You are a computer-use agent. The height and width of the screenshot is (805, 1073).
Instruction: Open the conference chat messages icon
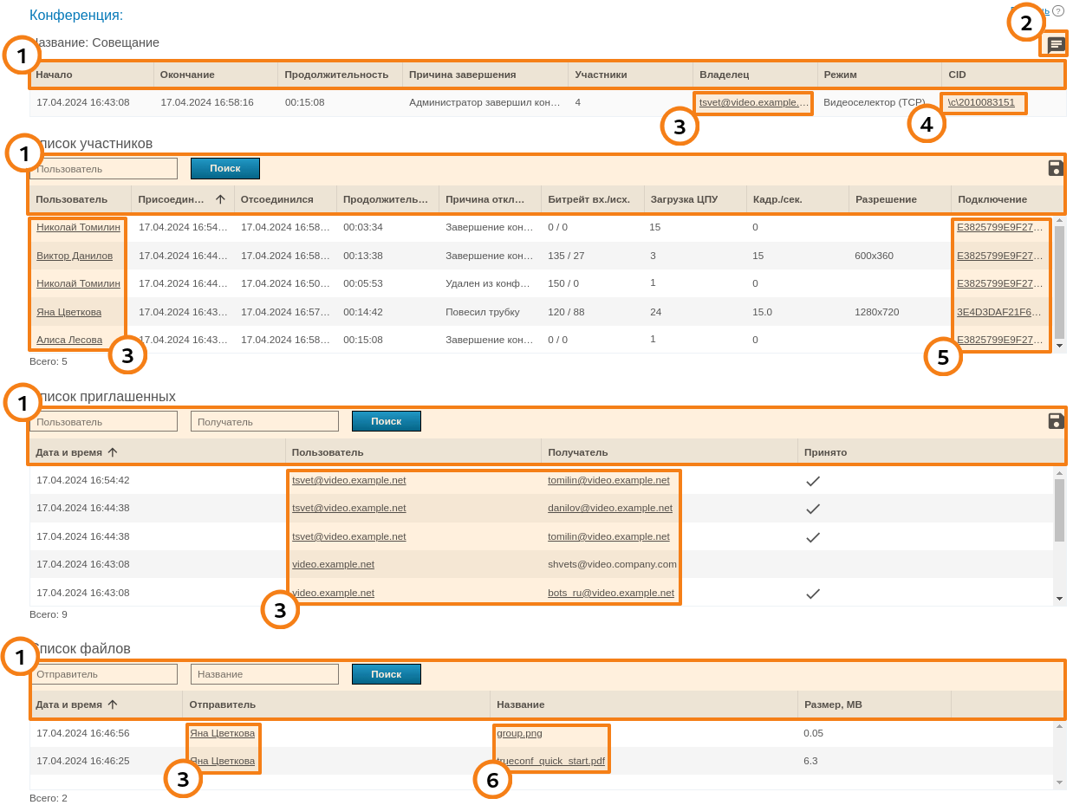(1056, 44)
